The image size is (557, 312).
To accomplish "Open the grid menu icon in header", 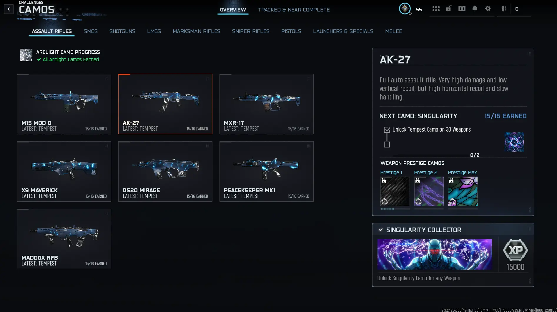I will click(436, 9).
